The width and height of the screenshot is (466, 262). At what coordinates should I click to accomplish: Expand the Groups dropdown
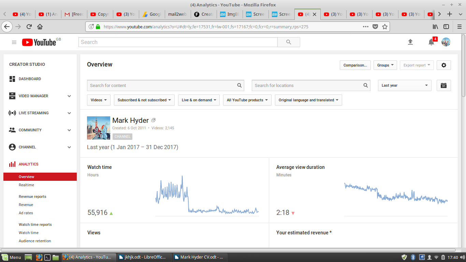[385, 65]
